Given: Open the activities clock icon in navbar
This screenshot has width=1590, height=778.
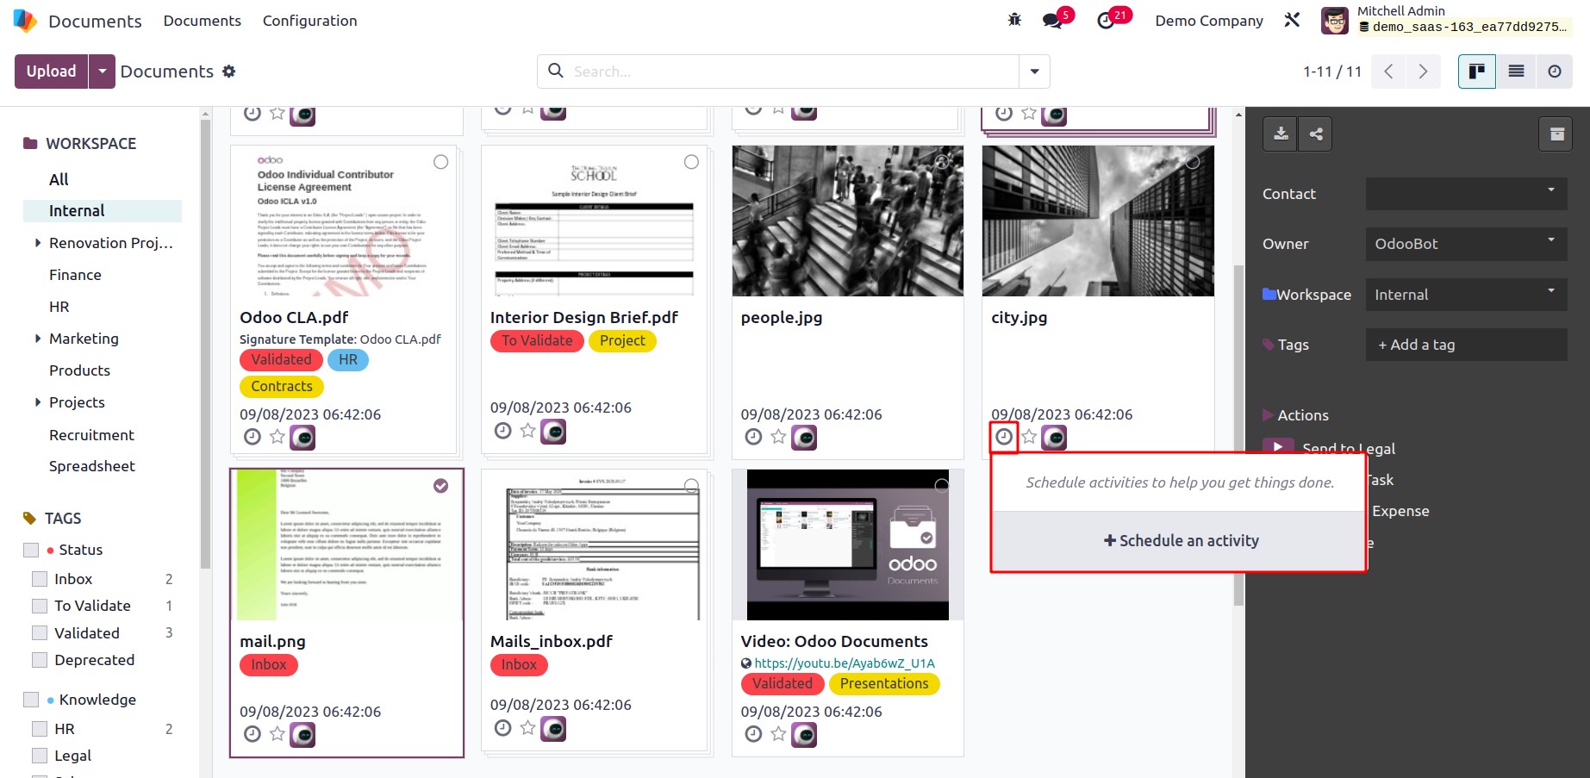Looking at the screenshot, I should coord(1106,21).
